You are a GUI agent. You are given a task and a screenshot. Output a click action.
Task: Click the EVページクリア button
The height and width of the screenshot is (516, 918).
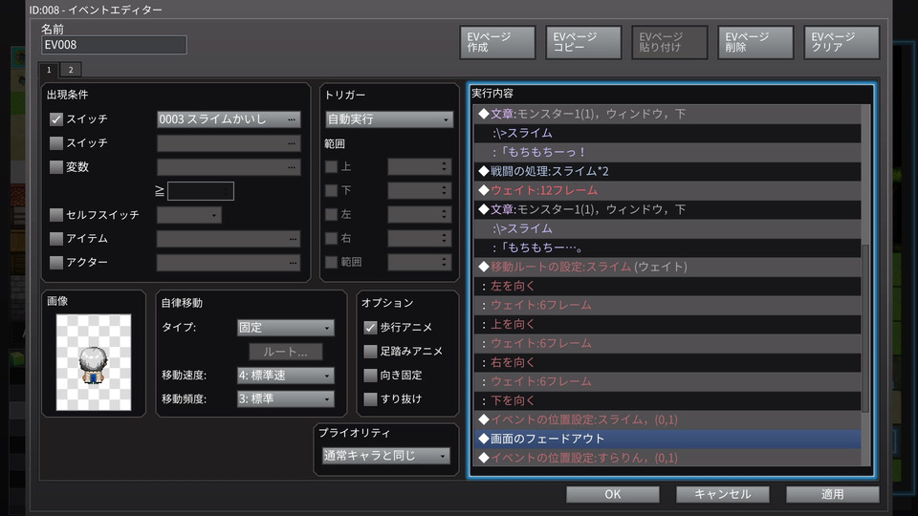[841, 42]
